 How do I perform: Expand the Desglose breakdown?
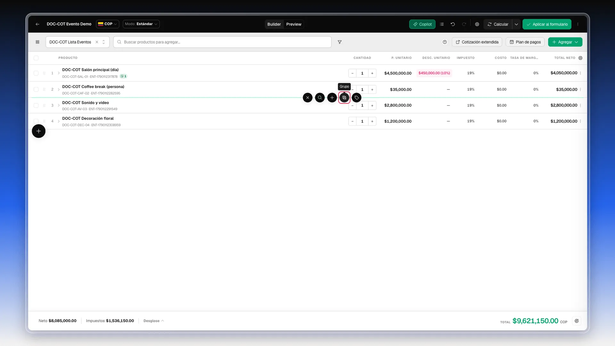click(154, 321)
